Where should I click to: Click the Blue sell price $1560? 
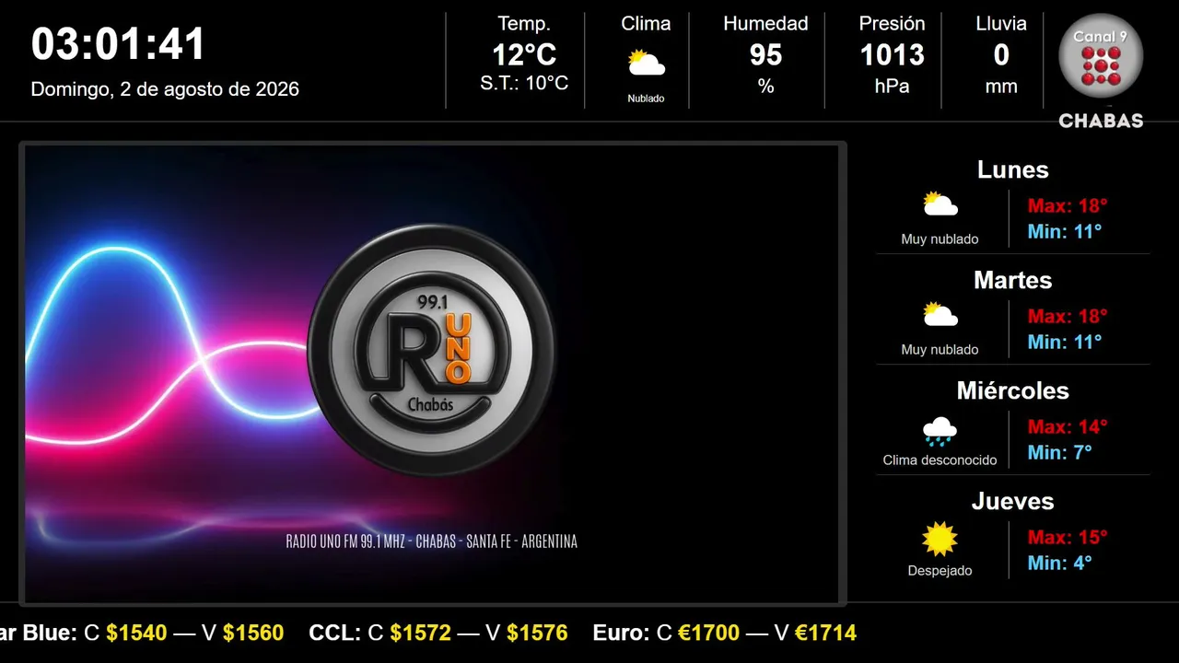click(253, 633)
